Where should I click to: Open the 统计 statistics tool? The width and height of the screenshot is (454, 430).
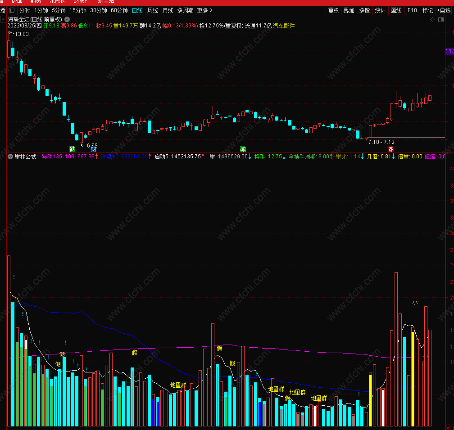pyautogui.click(x=380, y=11)
